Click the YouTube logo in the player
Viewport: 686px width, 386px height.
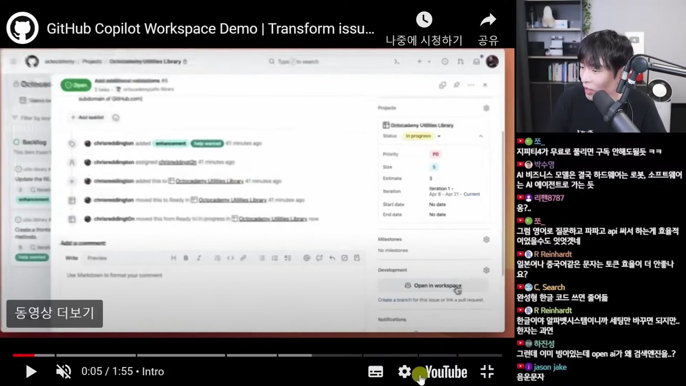click(x=446, y=372)
